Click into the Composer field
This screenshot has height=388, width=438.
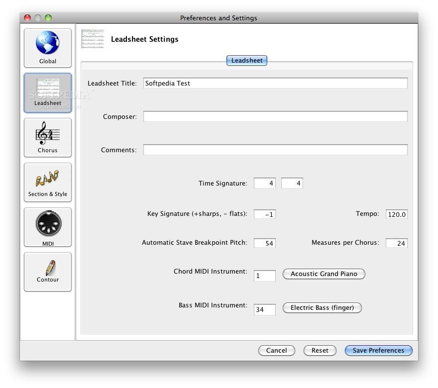[x=275, y=117]
